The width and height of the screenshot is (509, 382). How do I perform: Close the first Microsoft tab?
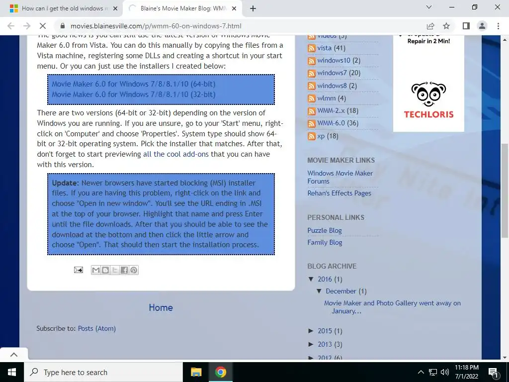click(x=115, y=8)
